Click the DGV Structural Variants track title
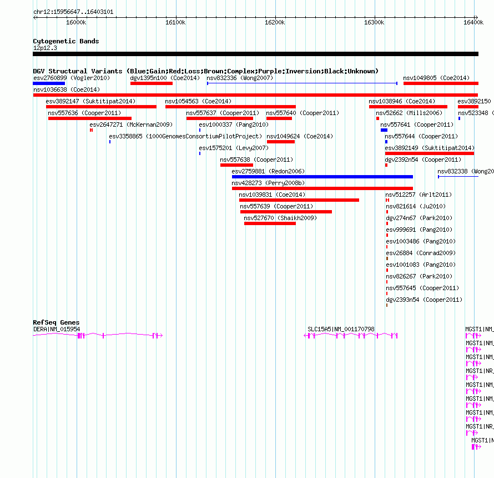494x478 pixels. click(x=205, y=71)
